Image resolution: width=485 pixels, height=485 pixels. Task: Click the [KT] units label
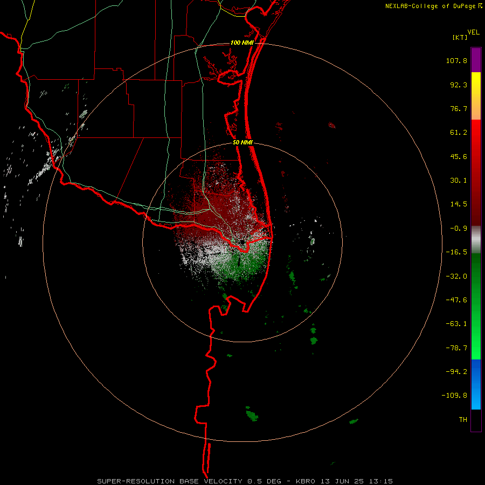pos(460,37)
